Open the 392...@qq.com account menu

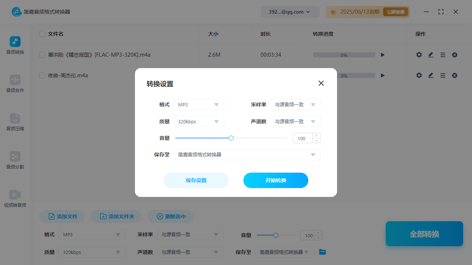click(290, 11)
